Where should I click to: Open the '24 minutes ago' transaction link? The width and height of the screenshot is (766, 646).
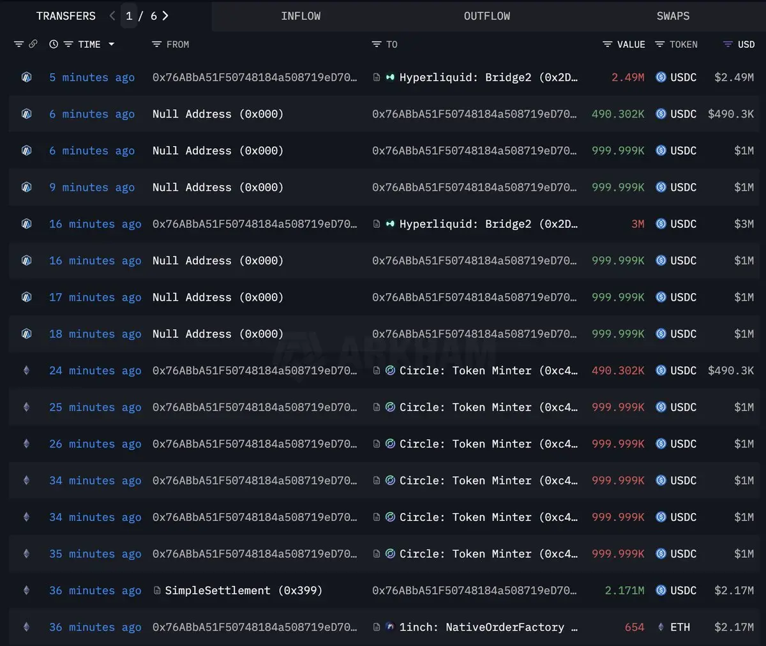[95, 371]
